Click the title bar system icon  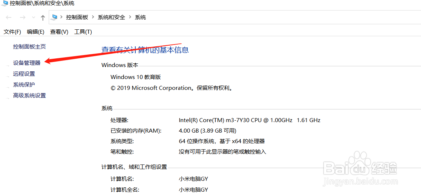coord(4,4)
